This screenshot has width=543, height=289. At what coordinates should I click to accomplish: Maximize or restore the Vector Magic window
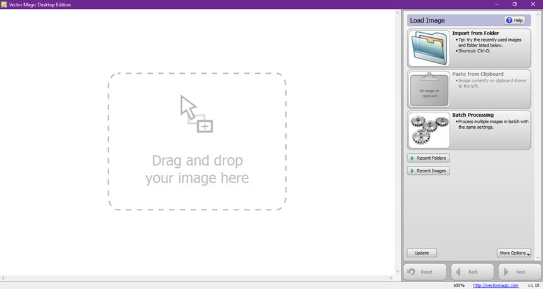(x=515, y=4)
